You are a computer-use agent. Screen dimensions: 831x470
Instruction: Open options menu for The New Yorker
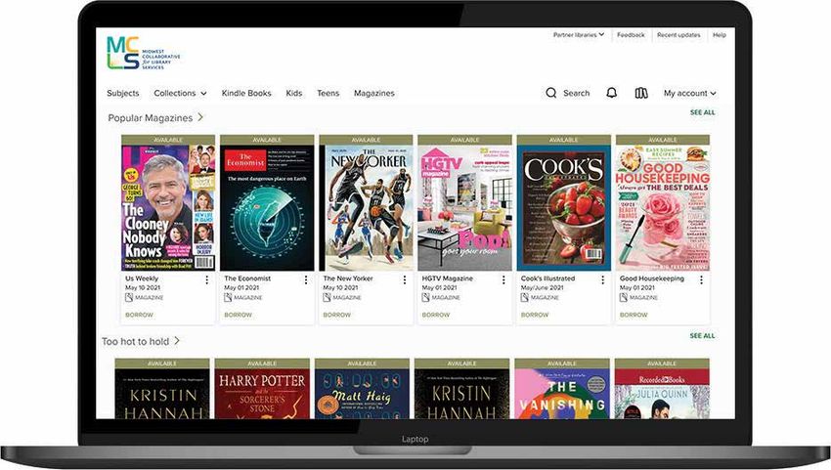[405, 279]
